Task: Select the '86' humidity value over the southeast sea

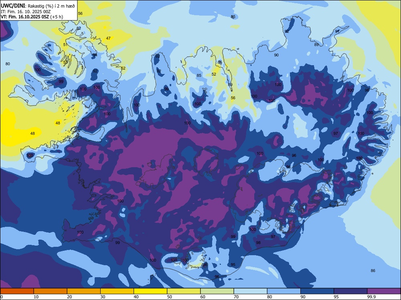Action: click(373, 271)
